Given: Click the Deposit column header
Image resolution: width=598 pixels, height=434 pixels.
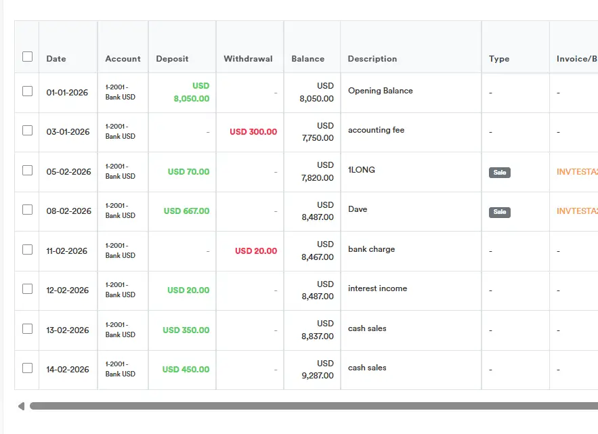Looking at the screenshot, I should tap(172, 59).
